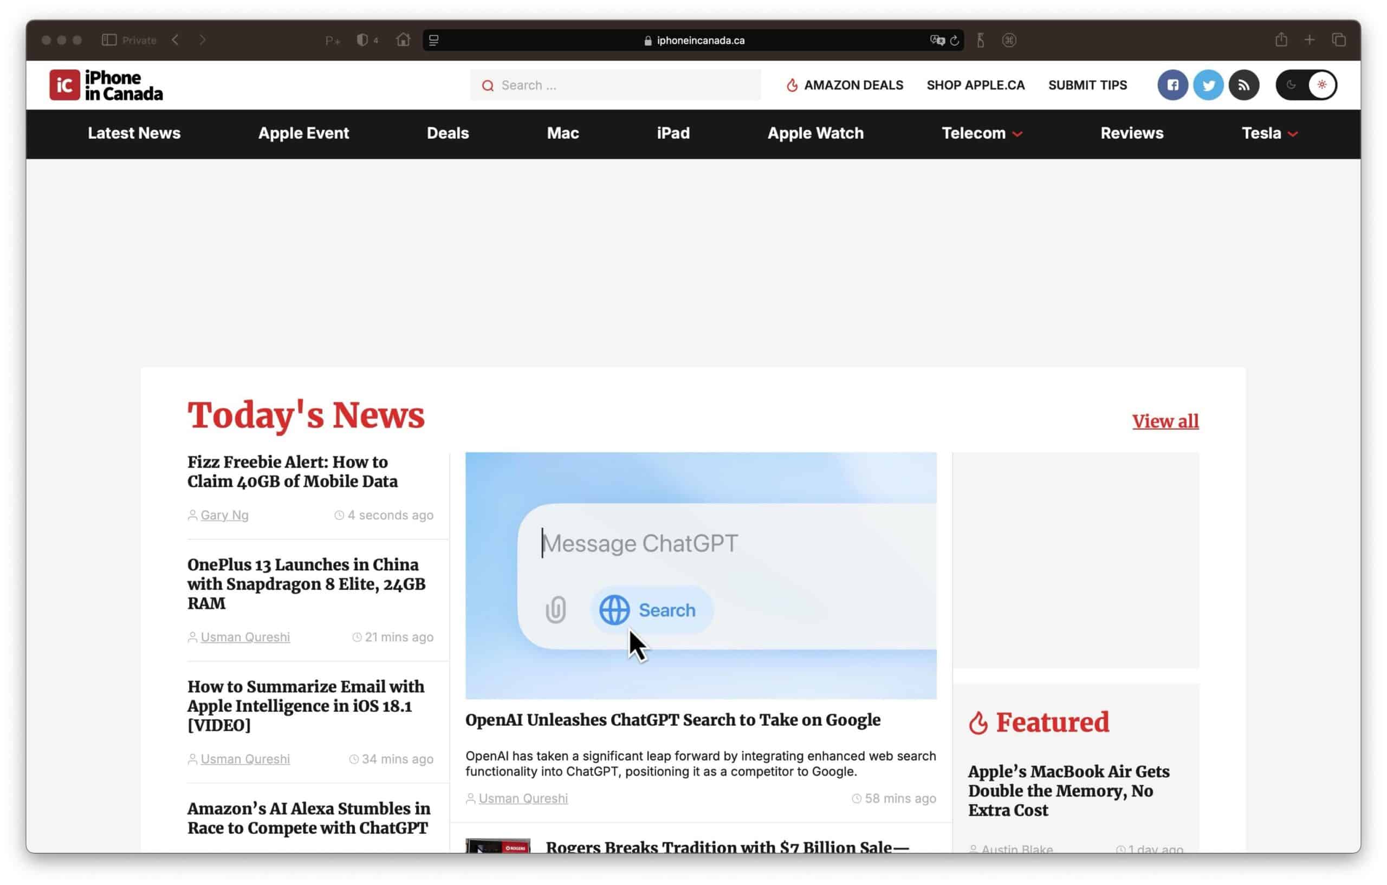Expand the Tesla dropdown menu

[x=1269, y=134]
